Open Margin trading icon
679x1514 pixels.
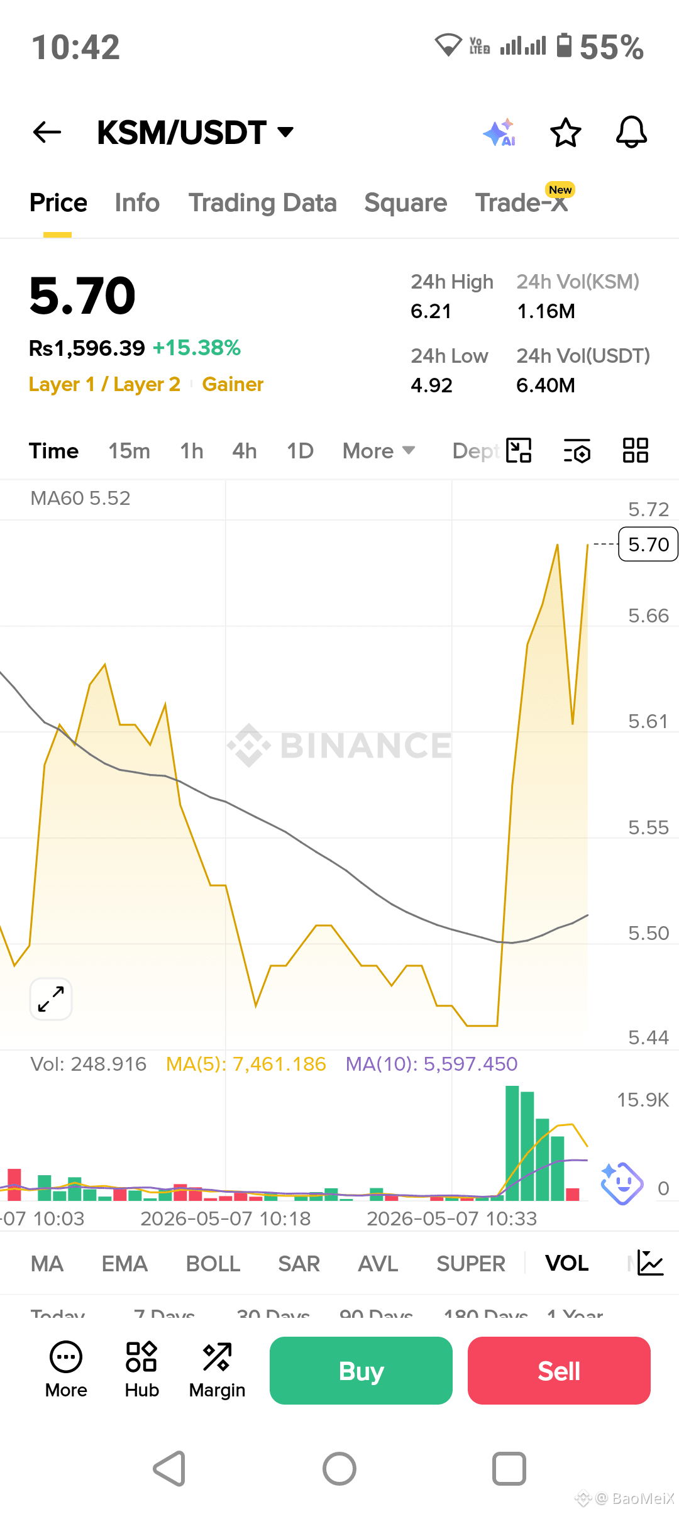pos(217,1371)
